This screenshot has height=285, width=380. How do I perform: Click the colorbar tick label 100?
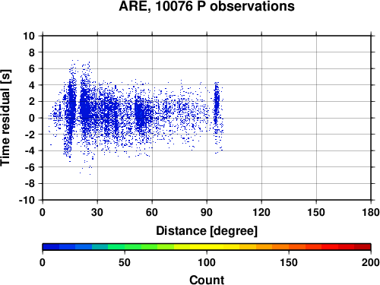pyautogui.click(x=207, y=262)
